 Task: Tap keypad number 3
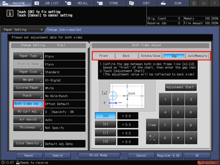pyautogui.click(x=191, y=99)
